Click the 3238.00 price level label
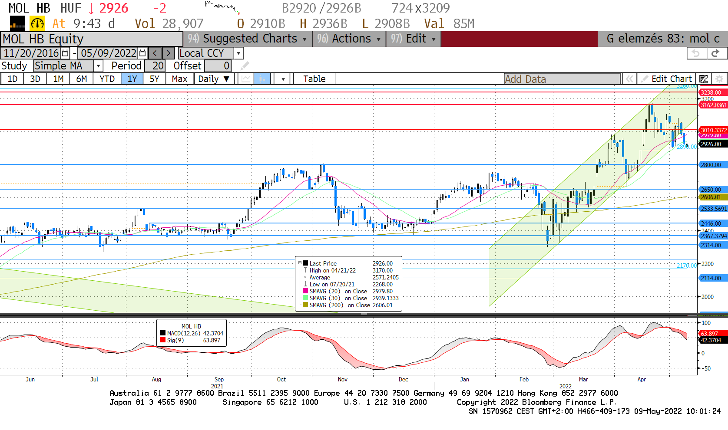 [x=713, y=92]
